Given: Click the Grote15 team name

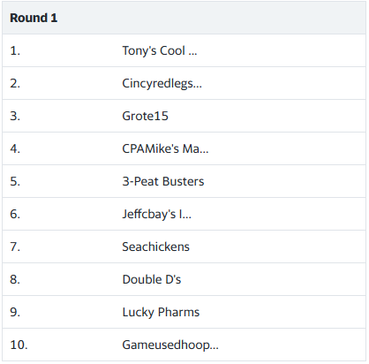Looking at the screenshot, I should 145,116.
